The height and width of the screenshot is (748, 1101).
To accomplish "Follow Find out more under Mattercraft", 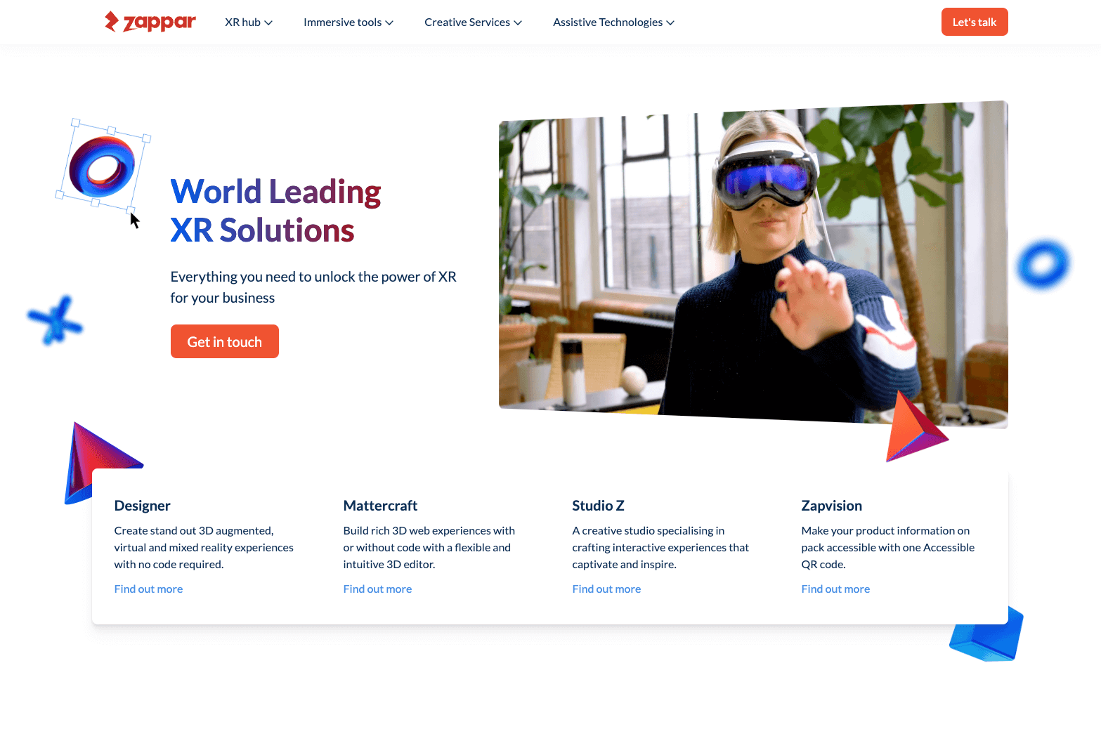I will click(x=377, y=589).
